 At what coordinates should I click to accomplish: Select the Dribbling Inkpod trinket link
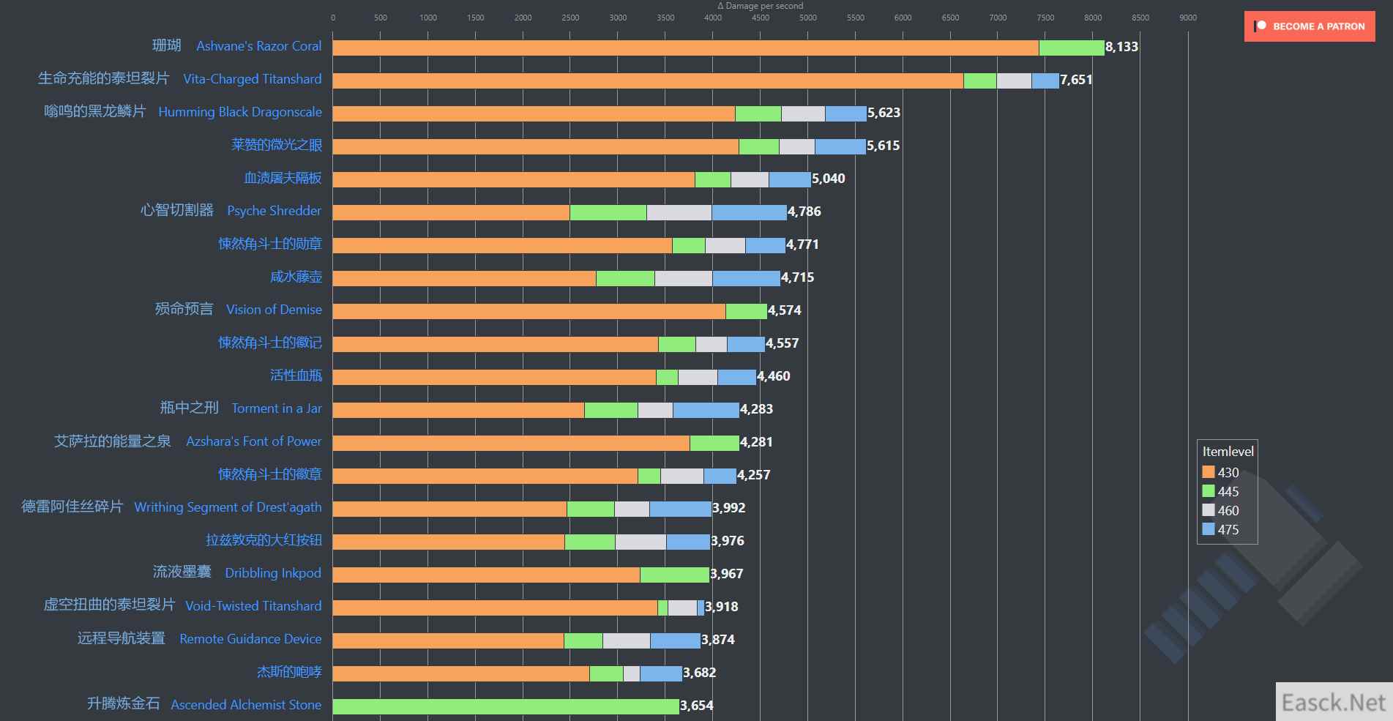click(x=272, y=573)
